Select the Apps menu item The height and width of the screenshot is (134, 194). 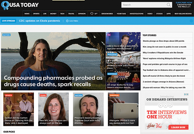[168, 14]
